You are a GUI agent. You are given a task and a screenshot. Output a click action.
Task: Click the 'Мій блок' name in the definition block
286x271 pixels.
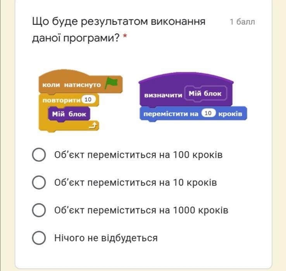205,94
